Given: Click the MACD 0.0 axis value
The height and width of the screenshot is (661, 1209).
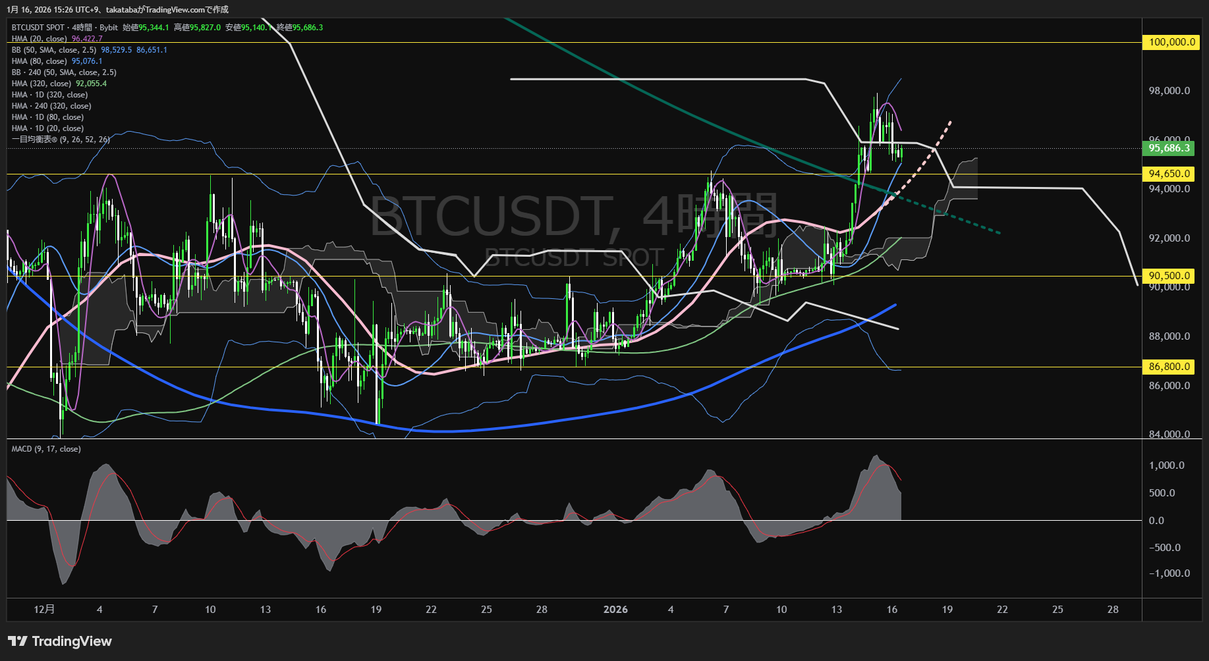Looking at the screenshot, I should 1156,520.
